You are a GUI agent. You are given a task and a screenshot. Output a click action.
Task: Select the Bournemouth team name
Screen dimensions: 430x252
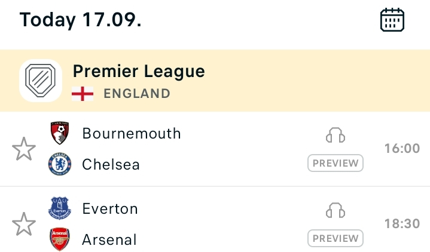tap(132, 133)
